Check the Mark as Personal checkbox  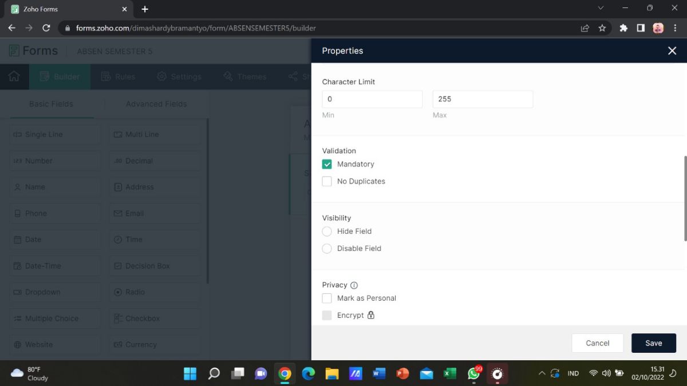[327, 298]
